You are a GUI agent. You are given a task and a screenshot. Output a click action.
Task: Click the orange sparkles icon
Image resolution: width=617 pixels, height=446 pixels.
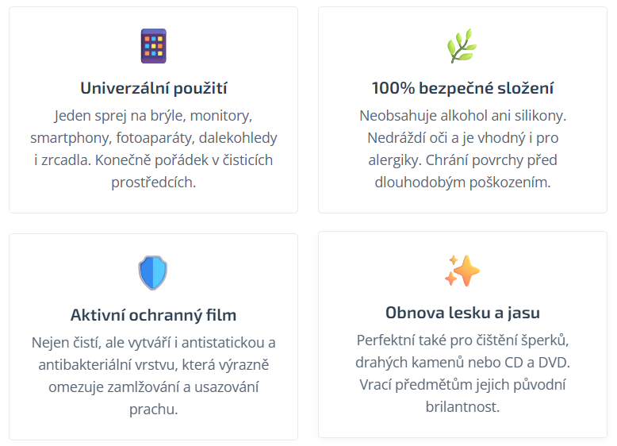coord(462,271)
